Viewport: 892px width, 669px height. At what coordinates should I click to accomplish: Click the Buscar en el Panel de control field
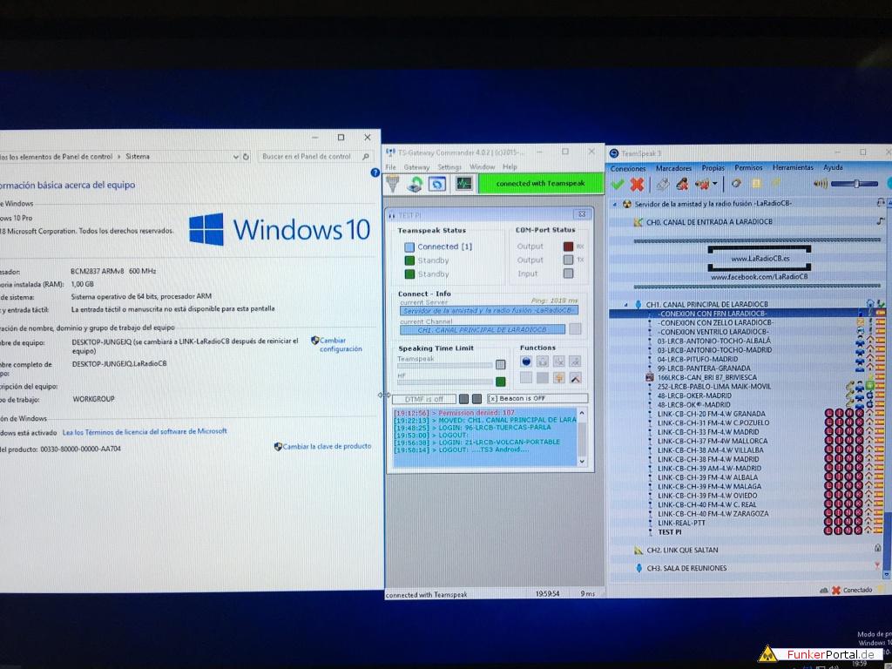pos(305,157)
